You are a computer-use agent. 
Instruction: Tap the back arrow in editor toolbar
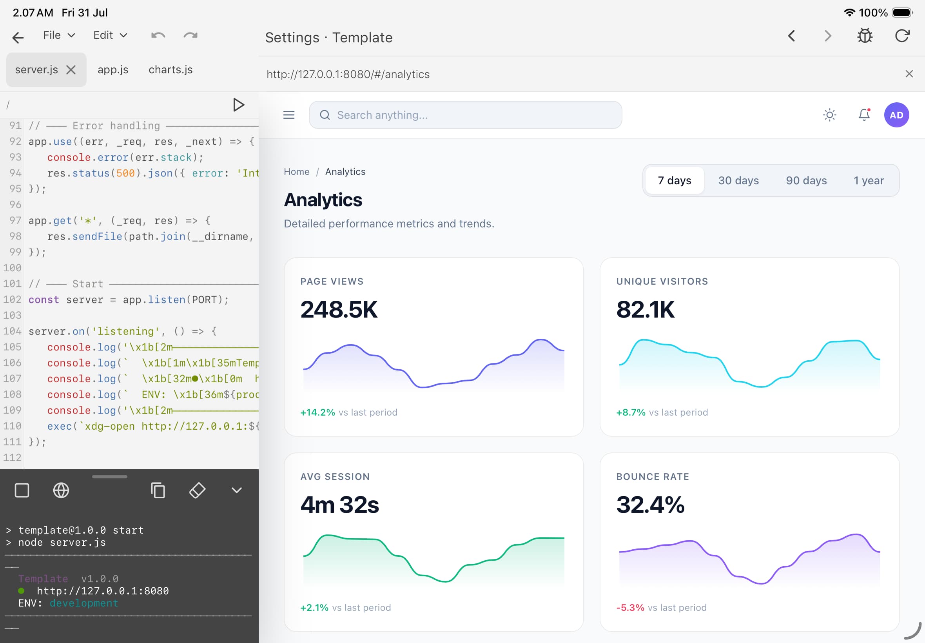click(x=18, y=38)
